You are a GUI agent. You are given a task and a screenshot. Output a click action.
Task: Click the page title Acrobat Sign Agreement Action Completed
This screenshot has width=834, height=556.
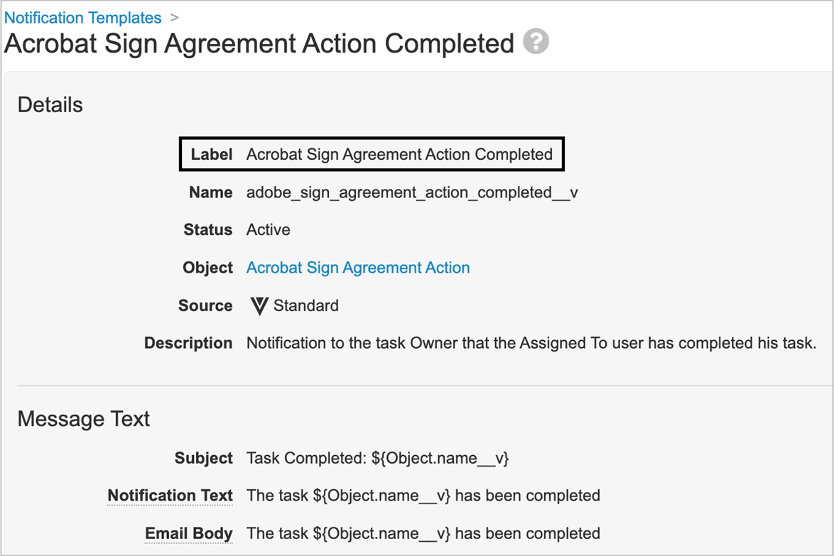(x=259, y=43)
